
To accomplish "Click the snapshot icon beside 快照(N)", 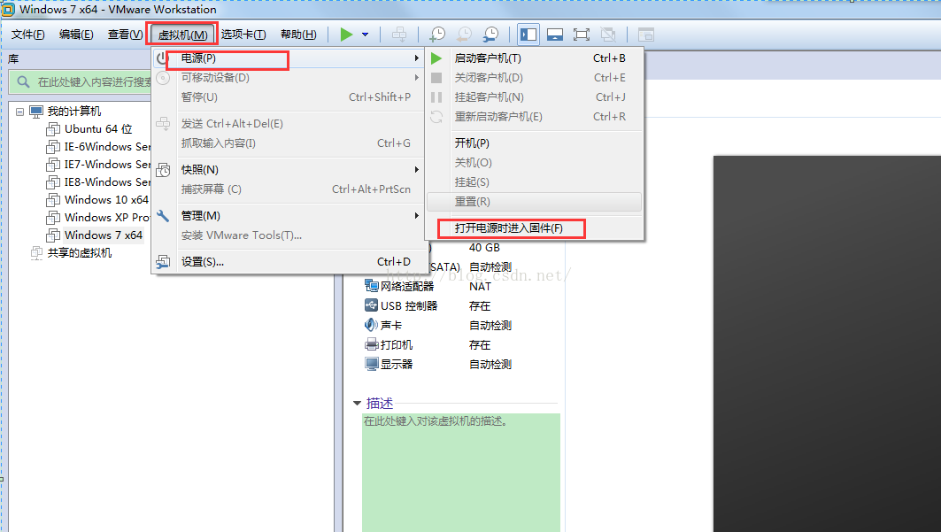I will click(x=163, y=170).
